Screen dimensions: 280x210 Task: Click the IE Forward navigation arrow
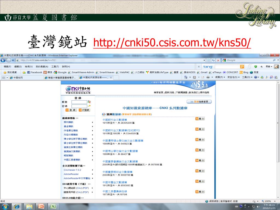8,60
